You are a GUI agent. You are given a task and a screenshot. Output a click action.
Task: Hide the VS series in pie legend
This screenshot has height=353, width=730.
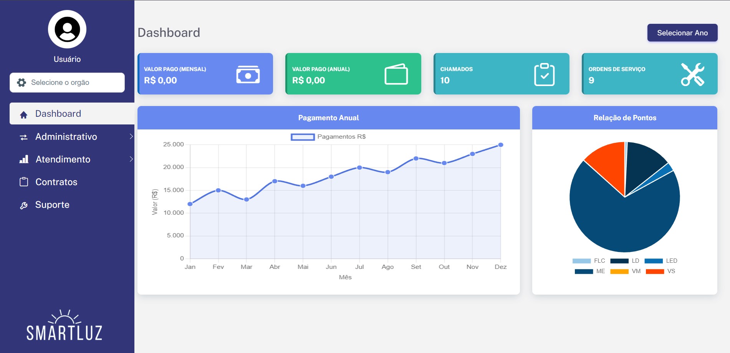[x=660, y=271]
